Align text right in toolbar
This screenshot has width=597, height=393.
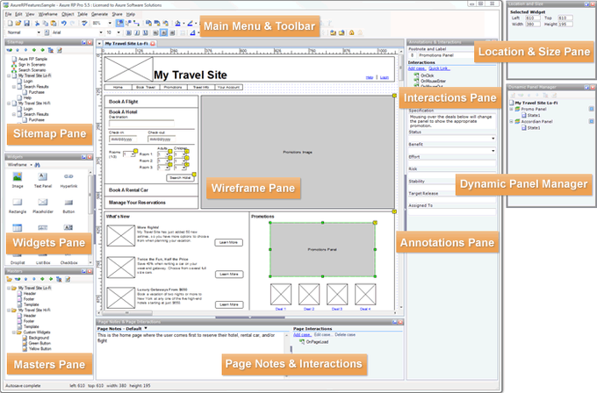(172, 32)
